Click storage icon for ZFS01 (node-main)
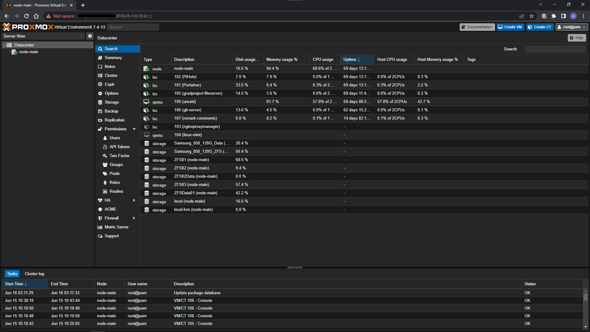Viewport: 590px width, 332px height. coord(147,160)
